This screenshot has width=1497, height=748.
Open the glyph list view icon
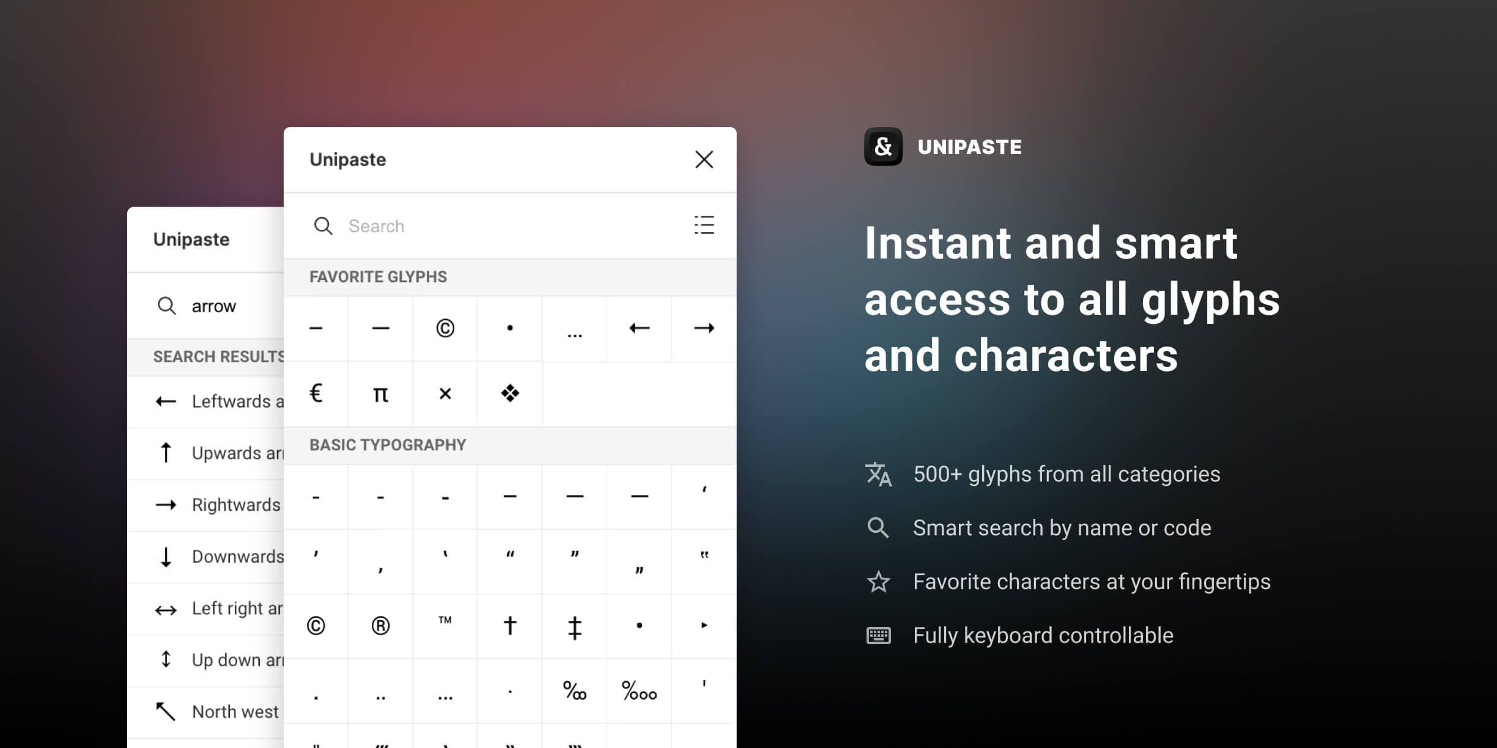click(704, 226)
